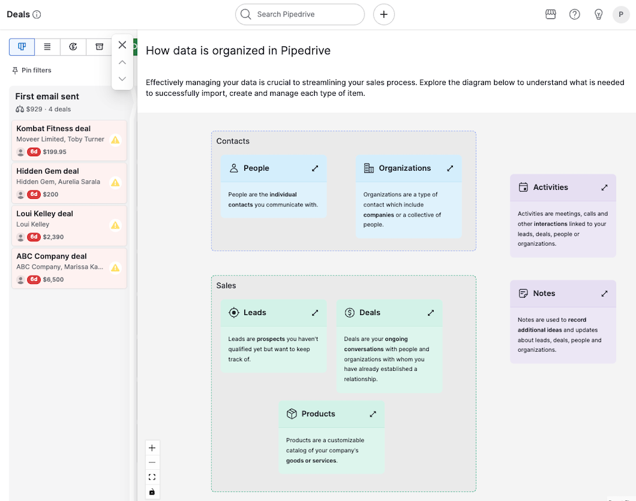Click 6d badge on Loui Kelley deal
The height and width of the screenshot is (501, 636).
(34, 236)
